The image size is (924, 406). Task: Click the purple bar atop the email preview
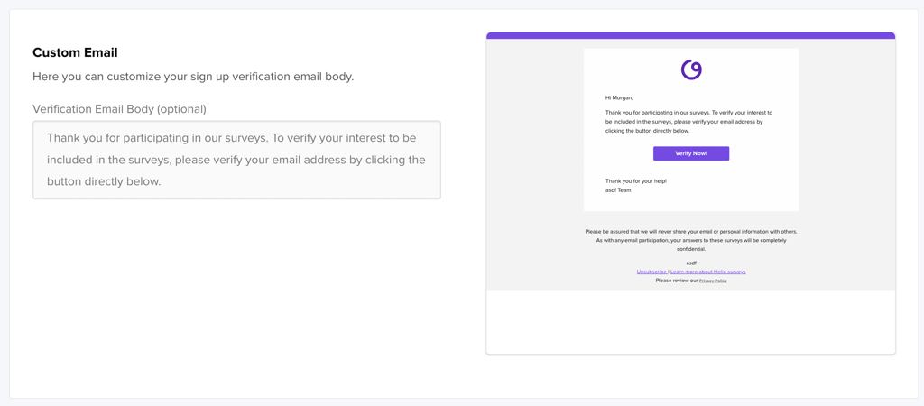click(691, 36)
